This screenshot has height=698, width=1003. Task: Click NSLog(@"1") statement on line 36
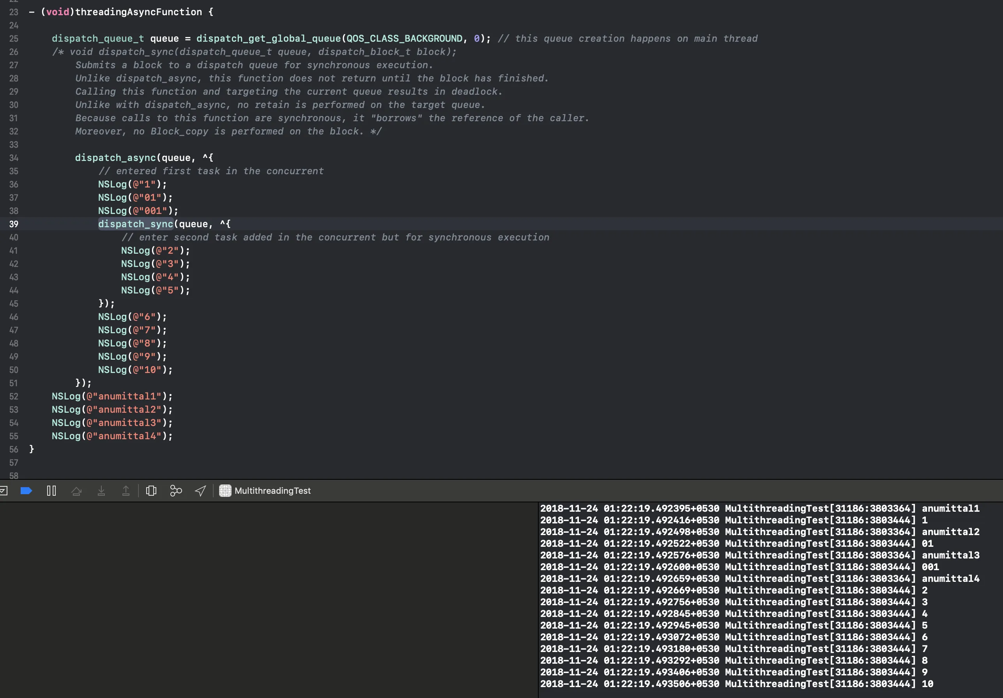click(x=133, y=184)
